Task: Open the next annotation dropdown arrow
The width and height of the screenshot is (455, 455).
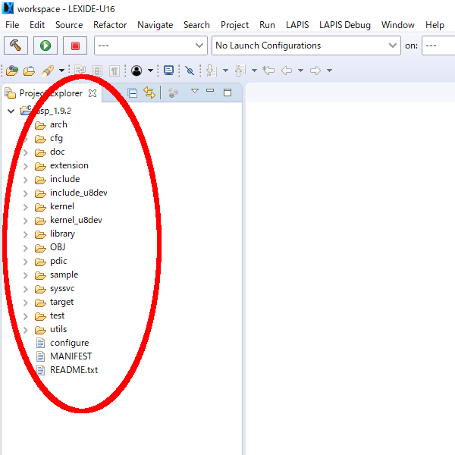Action: pos(225,71)
